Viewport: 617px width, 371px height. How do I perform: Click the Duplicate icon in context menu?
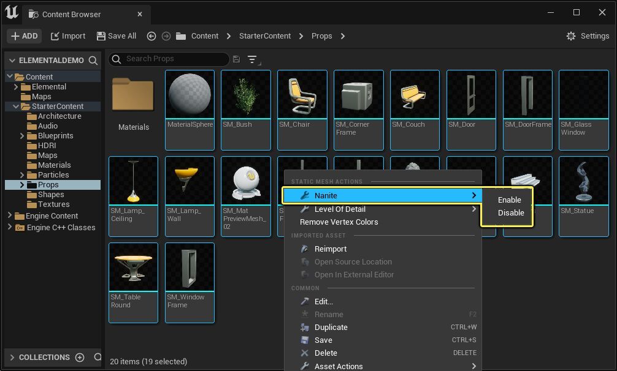pos(305,327)
